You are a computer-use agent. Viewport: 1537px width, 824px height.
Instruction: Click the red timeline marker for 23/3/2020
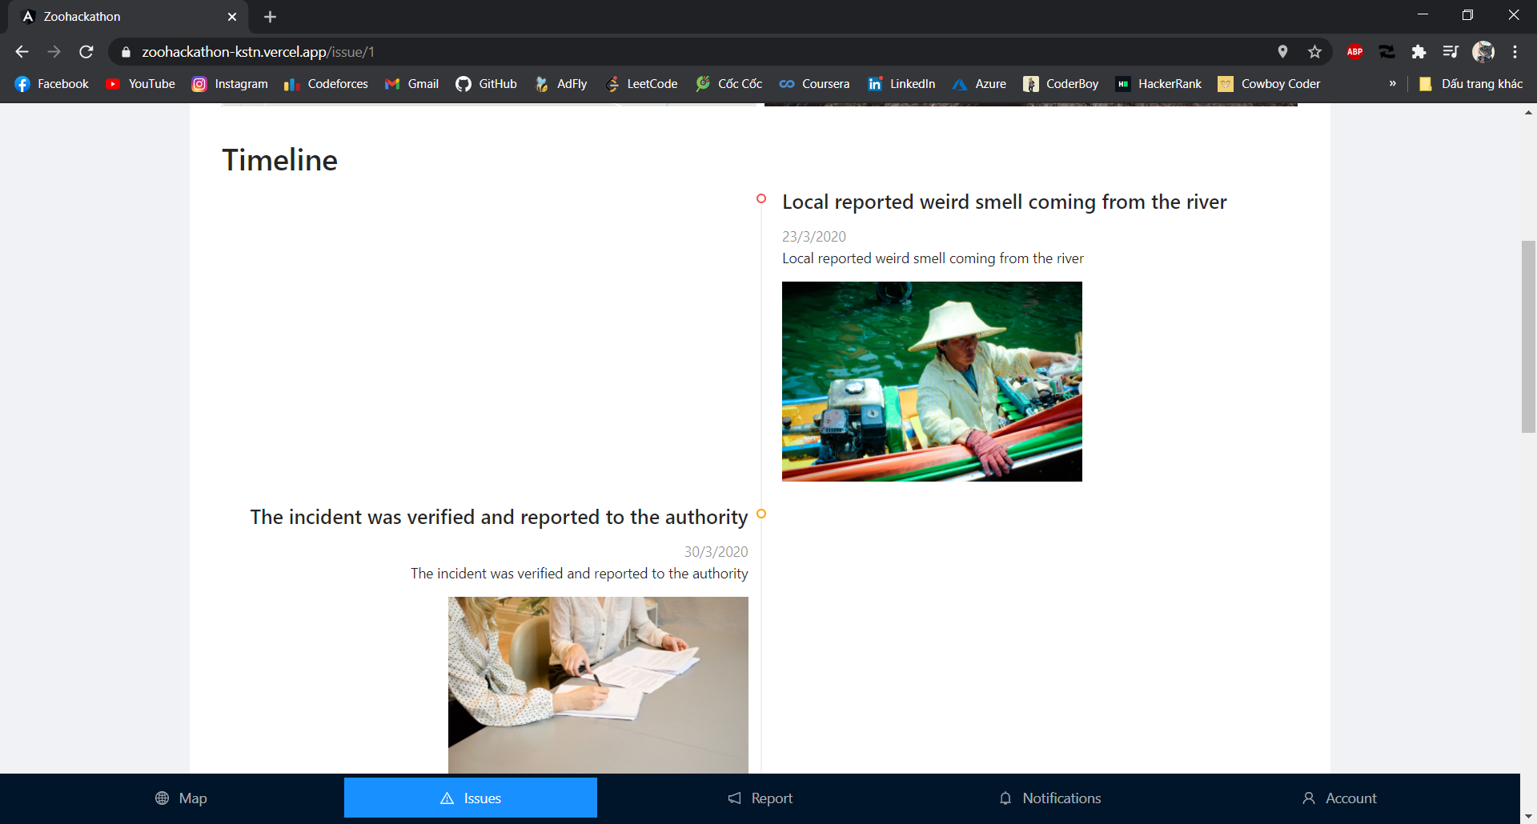(x=761, y=198)
